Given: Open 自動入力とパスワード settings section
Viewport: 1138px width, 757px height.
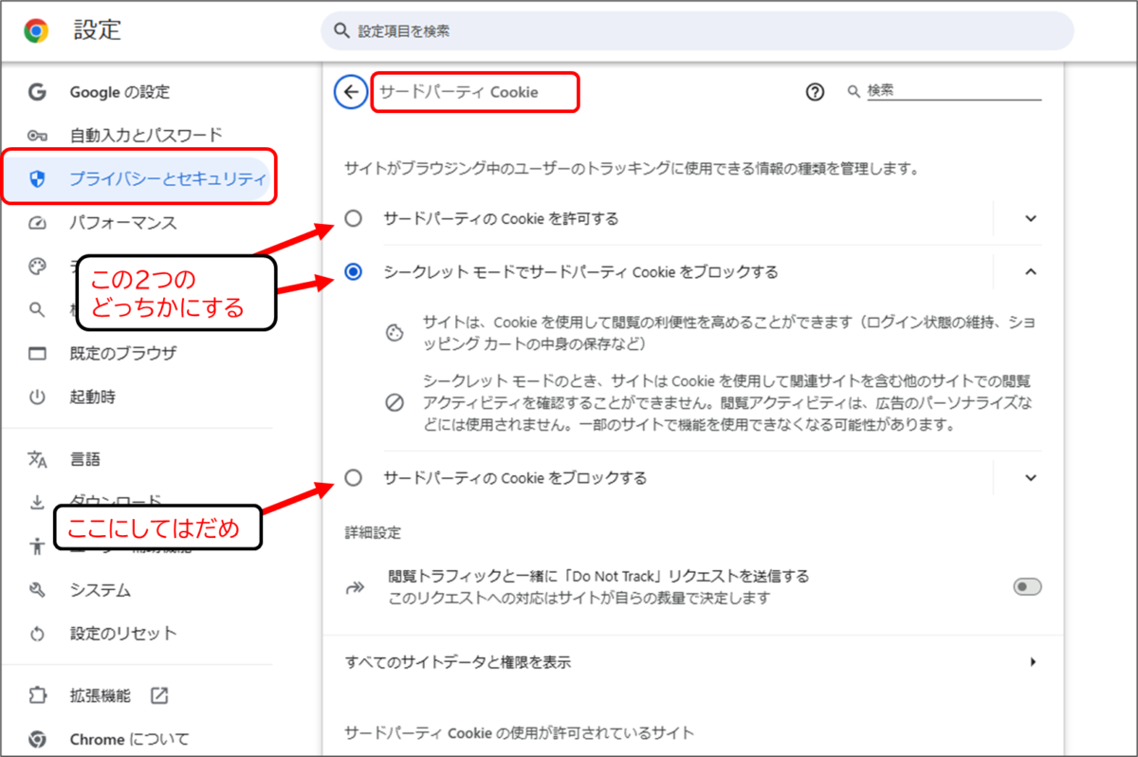Looking at the screenshot, I should (x=146, y=136).
